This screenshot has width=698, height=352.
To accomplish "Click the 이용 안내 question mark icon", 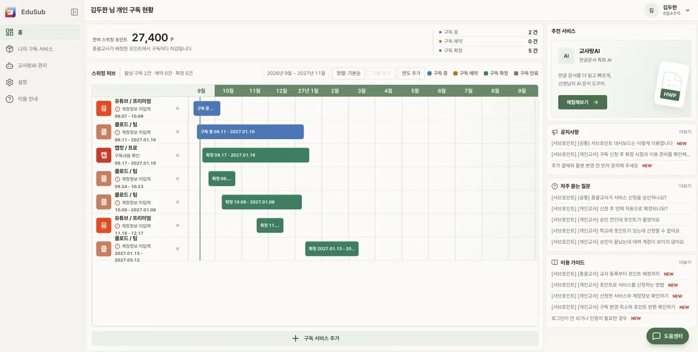I will tap(9, 99).
